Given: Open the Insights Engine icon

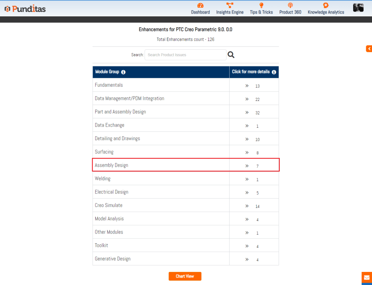Looking at the screenshot, I should pos(230,5).
